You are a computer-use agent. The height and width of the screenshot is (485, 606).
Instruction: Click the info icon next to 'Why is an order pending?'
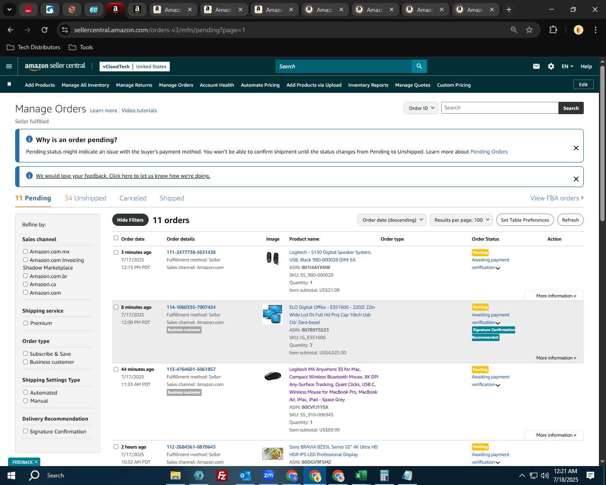click(x=29, y=139)
